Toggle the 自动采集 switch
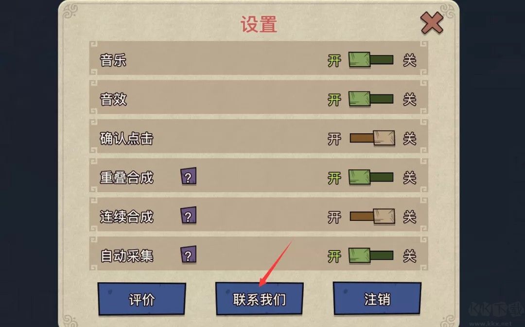Image resolution: width=525 pixels, height=327 pixels. coord(371,256)
